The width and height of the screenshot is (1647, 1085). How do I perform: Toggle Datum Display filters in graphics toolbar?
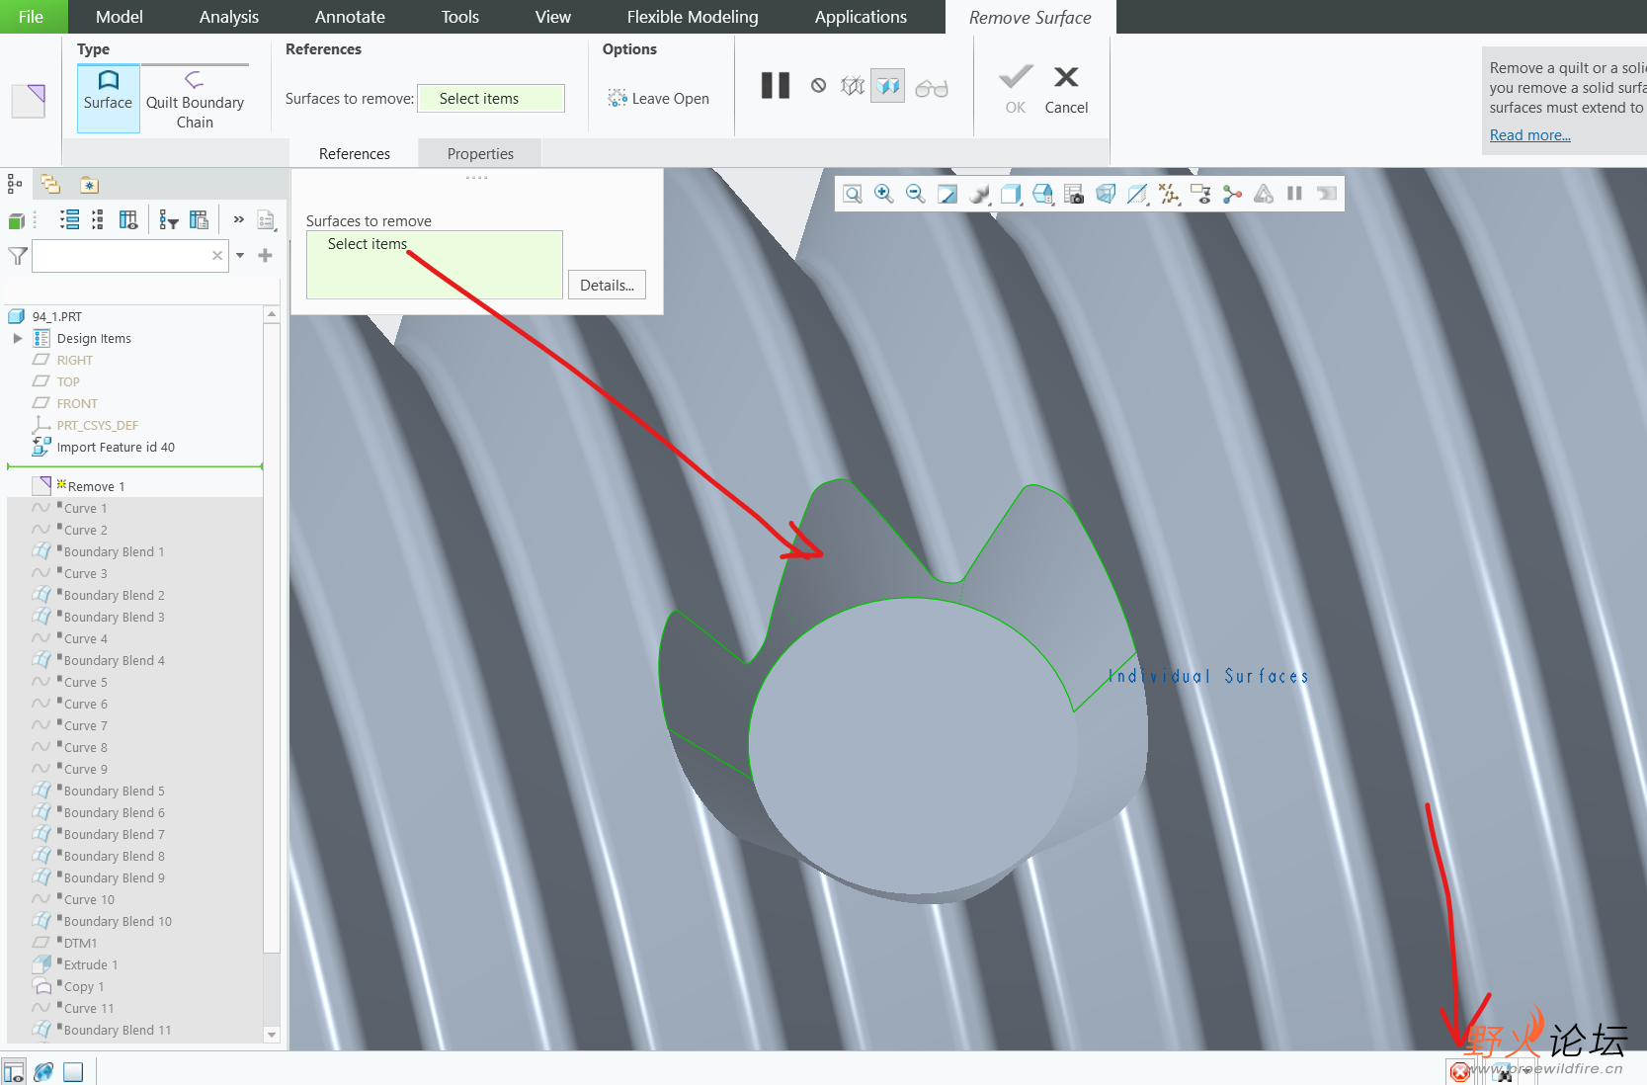point(1169,194)
